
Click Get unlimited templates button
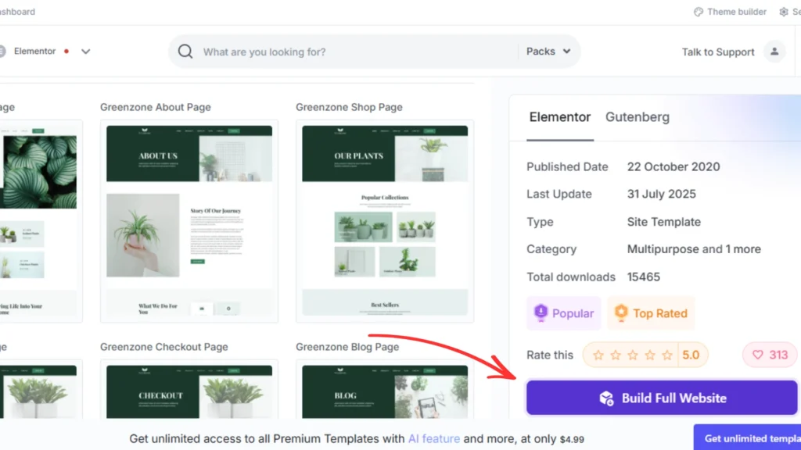pos(747,437)
